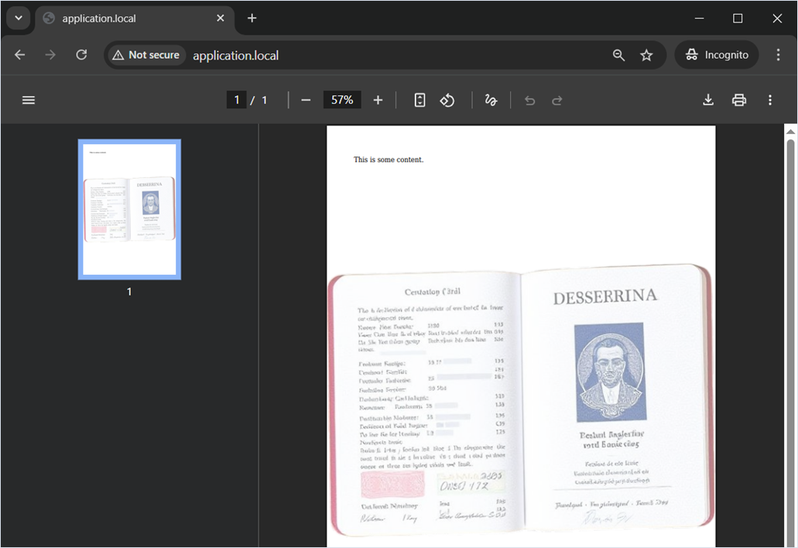Bookmark this page with the star icon
The height and width of the screenshot is (548, 798).
click(646, 55)
